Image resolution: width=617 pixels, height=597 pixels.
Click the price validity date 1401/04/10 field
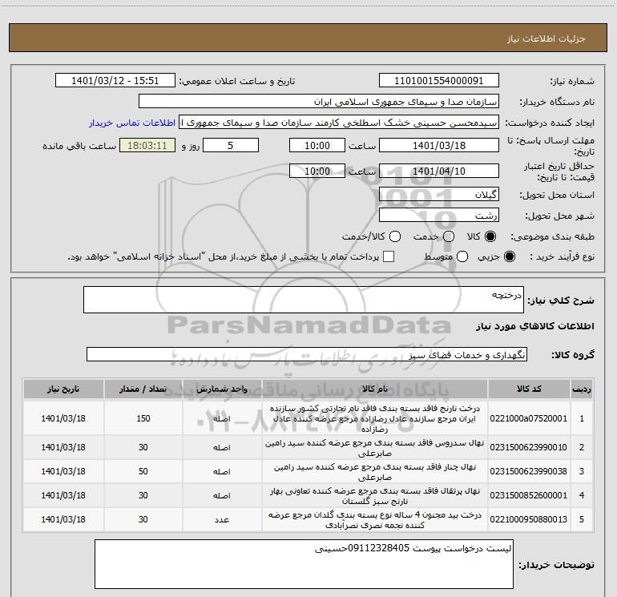click(x=439, y=171)
